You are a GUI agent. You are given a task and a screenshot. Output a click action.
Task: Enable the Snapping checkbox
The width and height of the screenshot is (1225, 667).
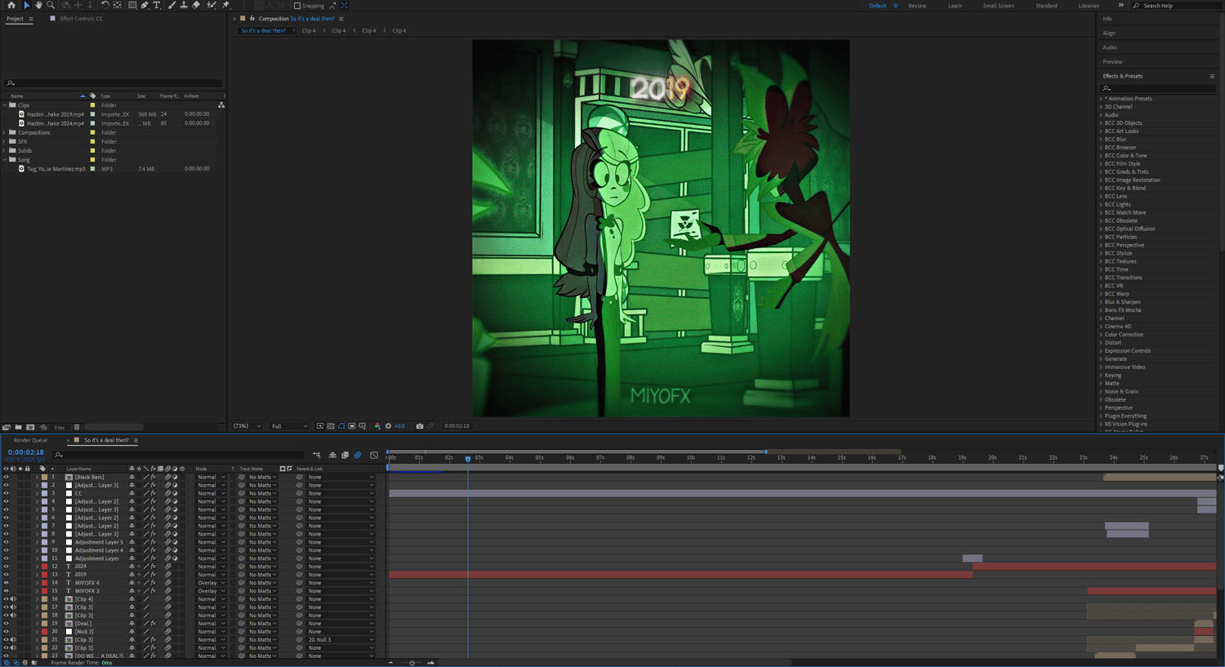297,6
